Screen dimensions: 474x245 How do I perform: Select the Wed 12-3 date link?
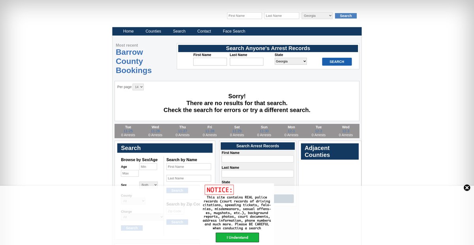[346, 131]
